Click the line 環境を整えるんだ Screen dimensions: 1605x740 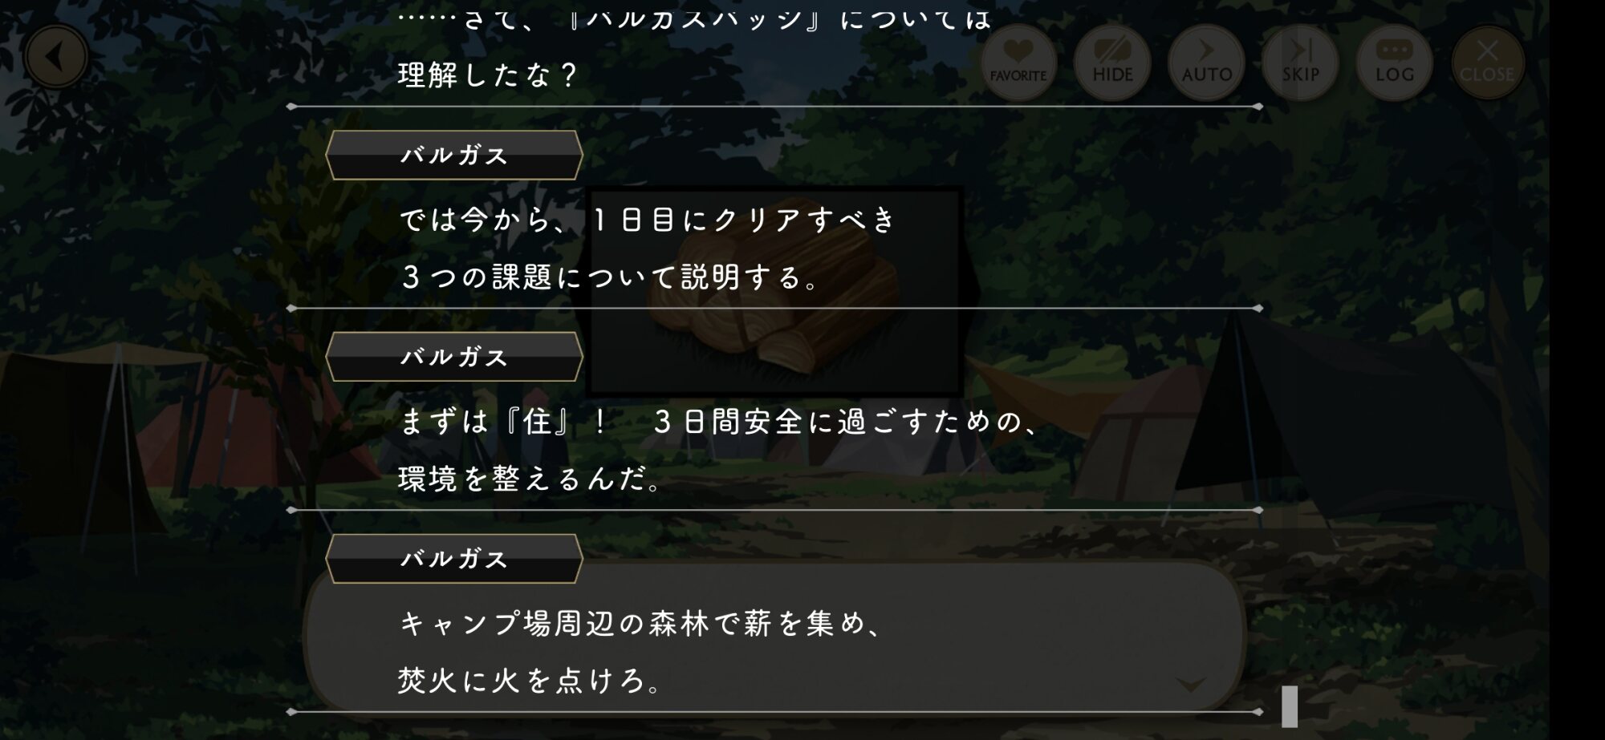529,479
